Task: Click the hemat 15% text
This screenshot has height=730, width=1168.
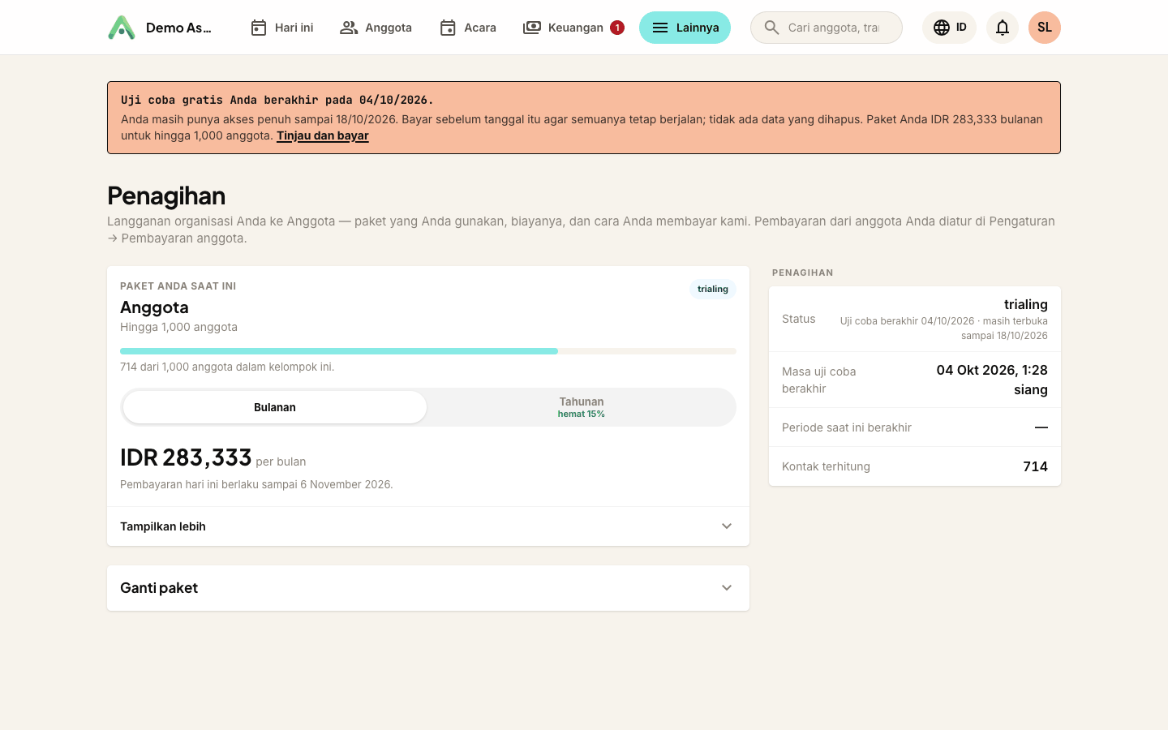Action: [582, 414]
